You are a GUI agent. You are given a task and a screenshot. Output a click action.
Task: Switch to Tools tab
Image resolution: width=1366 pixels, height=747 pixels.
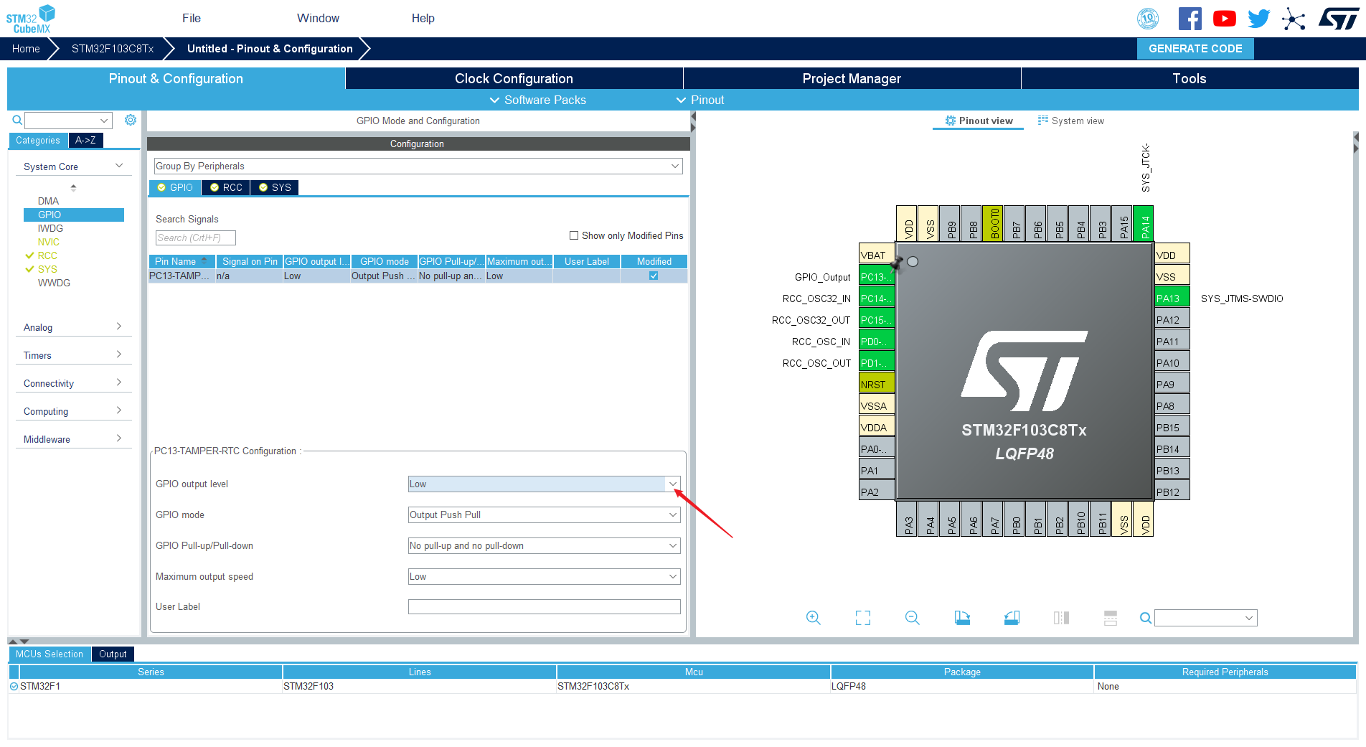click(1190, 78)
